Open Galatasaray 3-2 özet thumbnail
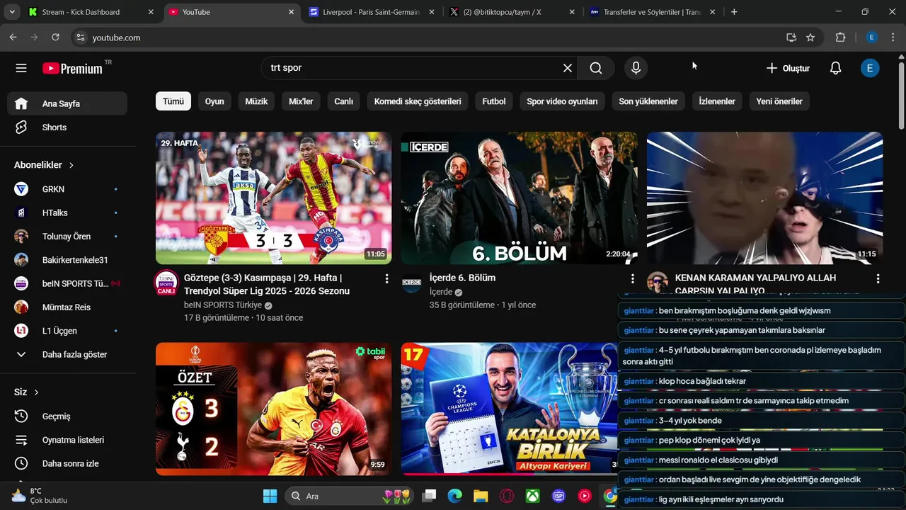906x510 pixels. pos(273,409)
